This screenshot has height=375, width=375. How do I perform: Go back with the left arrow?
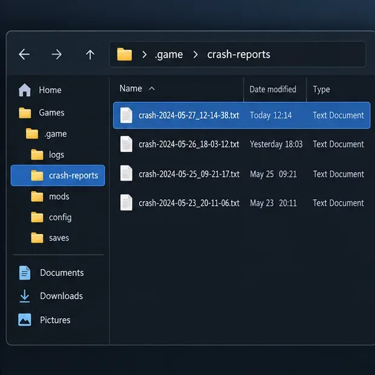pyautogui.click(x=24, y=54)
